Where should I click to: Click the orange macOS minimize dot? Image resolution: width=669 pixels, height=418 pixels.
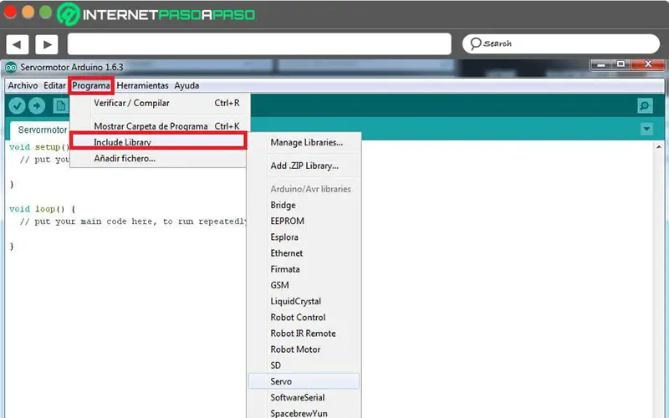(x=28, y=12)
